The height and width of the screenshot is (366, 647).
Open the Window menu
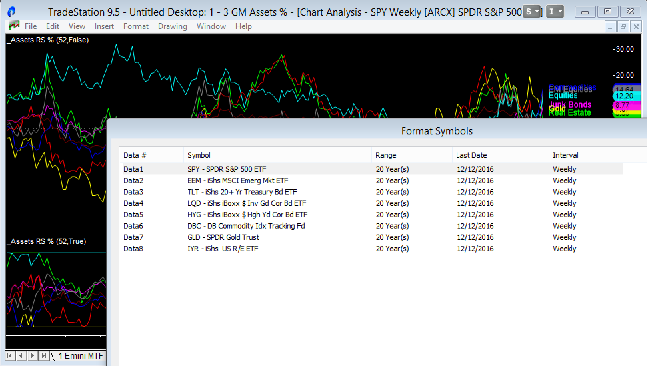coord(211,26)
